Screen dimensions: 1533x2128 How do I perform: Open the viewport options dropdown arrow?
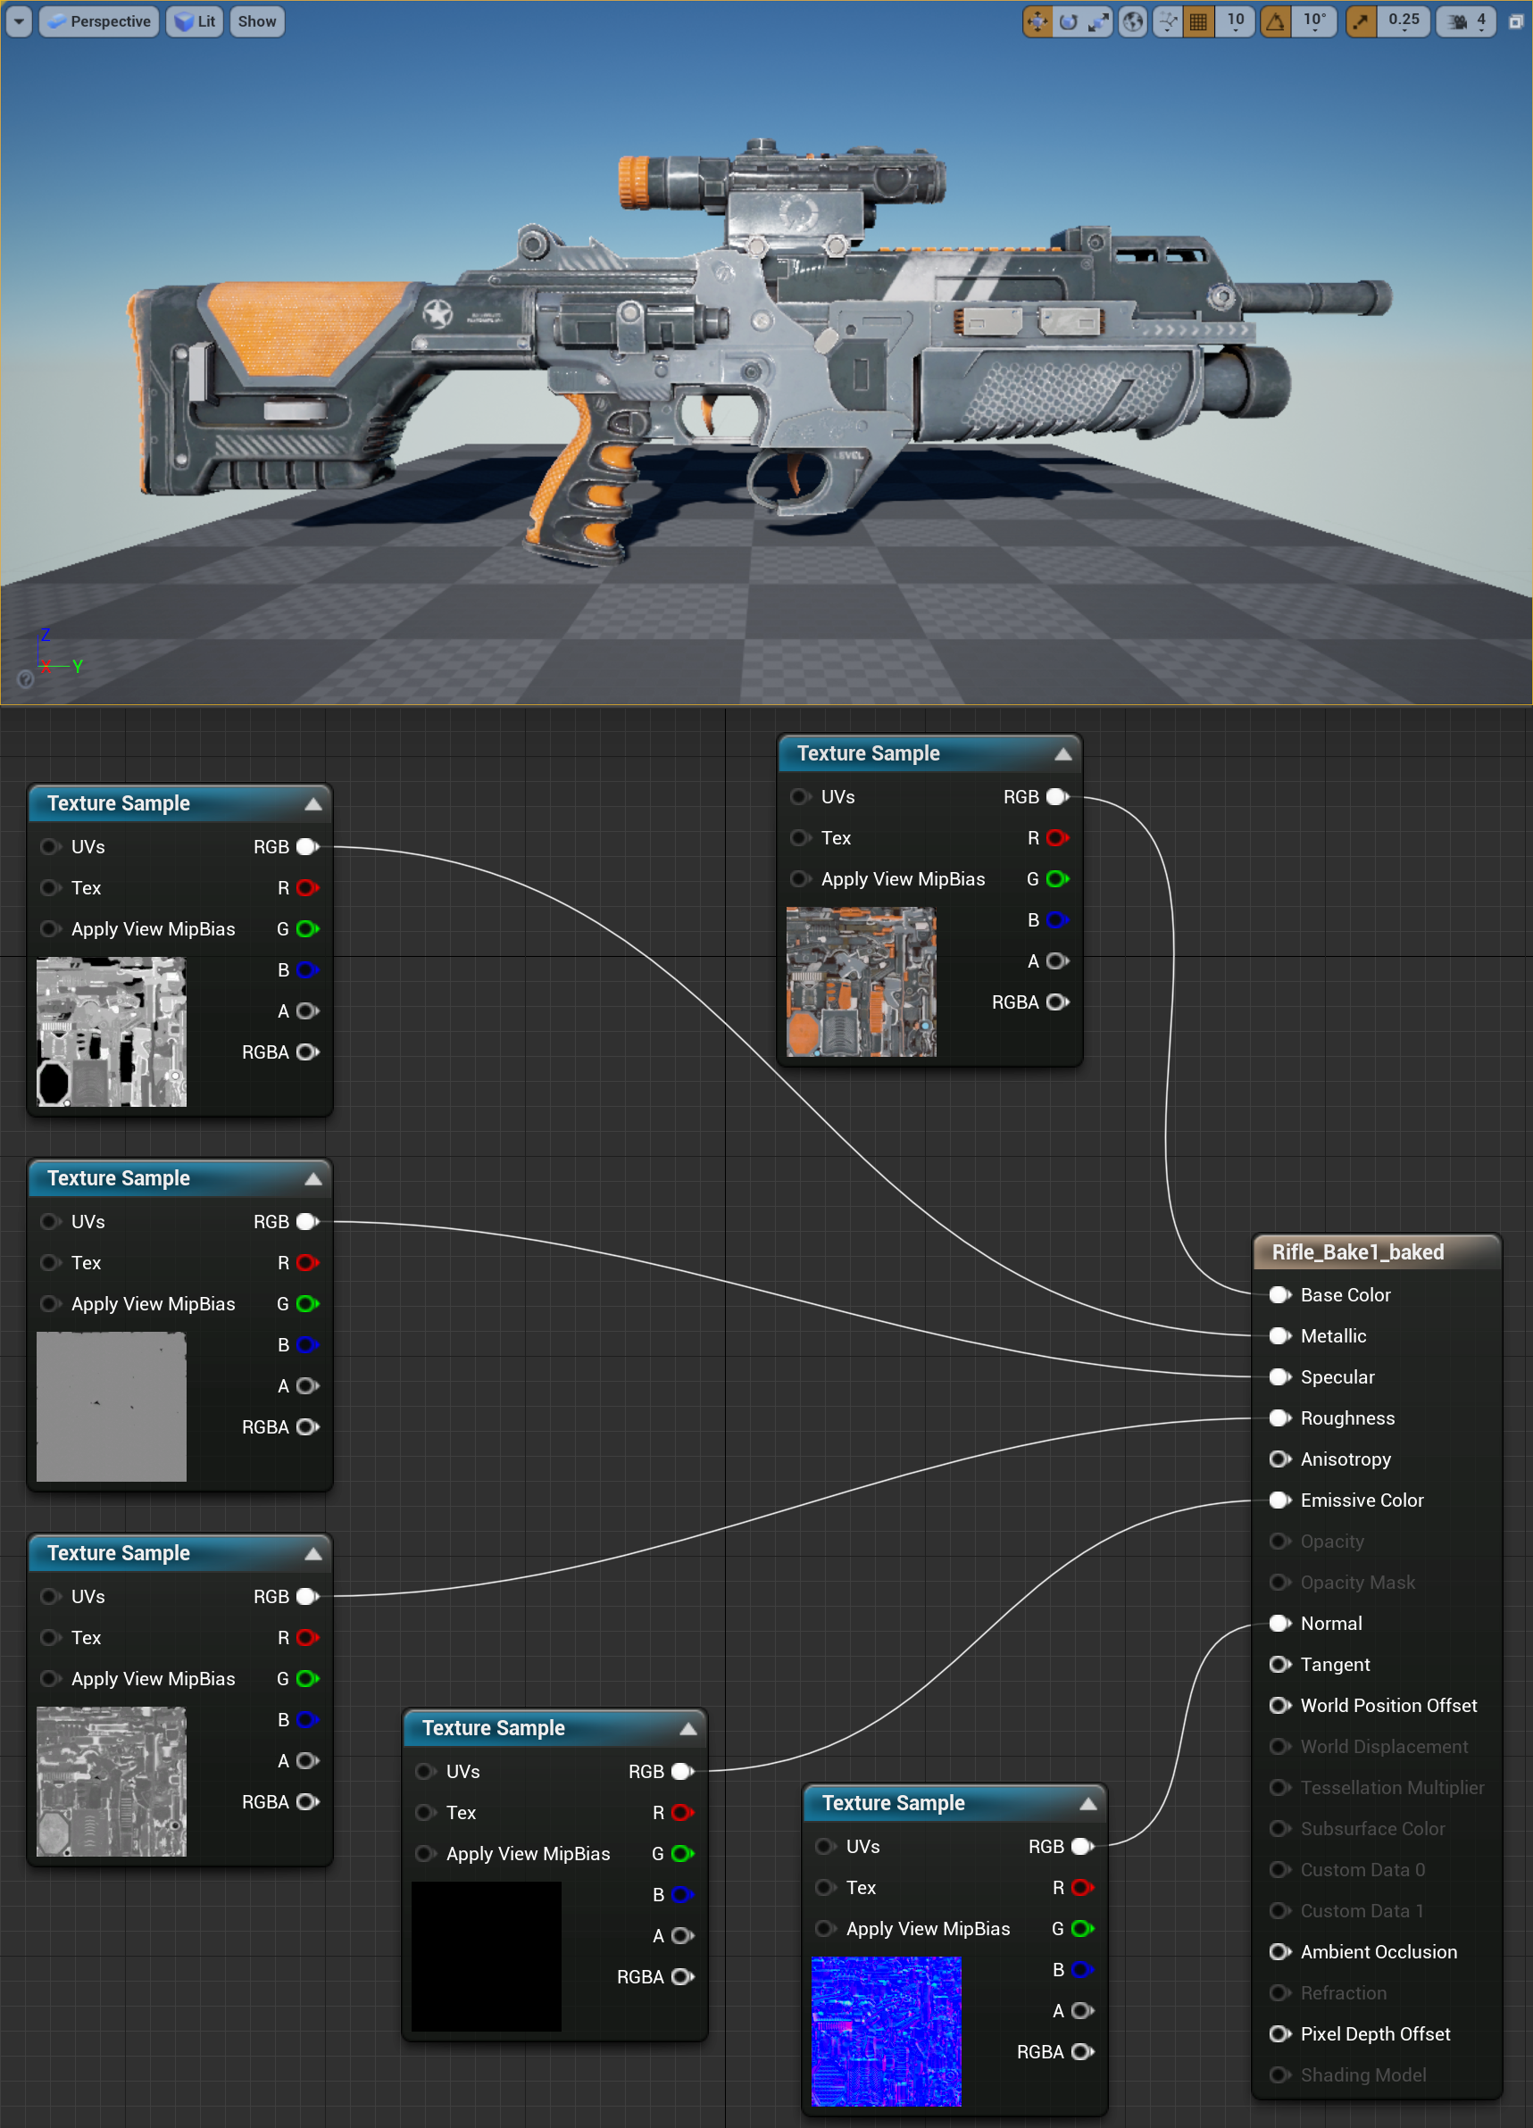point(17,21)
